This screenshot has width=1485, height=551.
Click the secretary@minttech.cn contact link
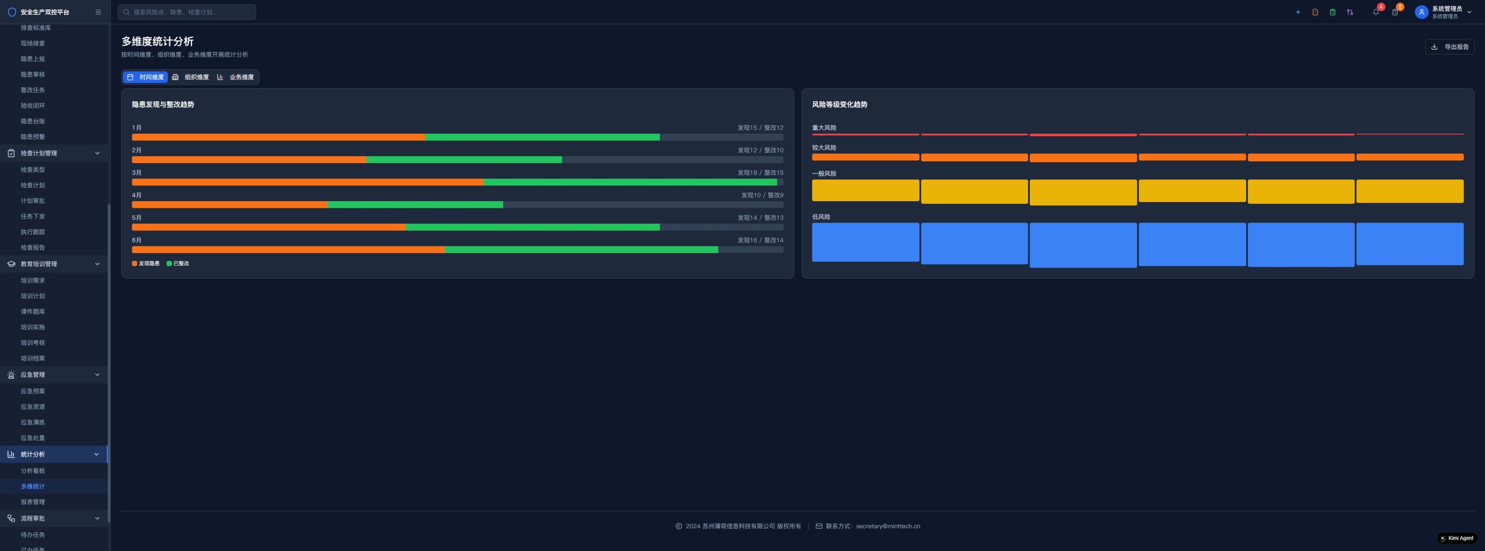pos(888,526)
